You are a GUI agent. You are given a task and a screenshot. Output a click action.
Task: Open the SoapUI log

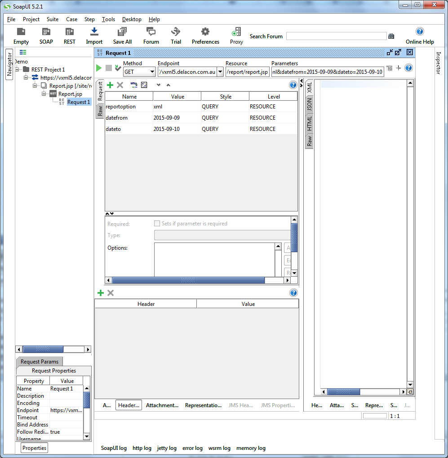[x=114, y=448]
